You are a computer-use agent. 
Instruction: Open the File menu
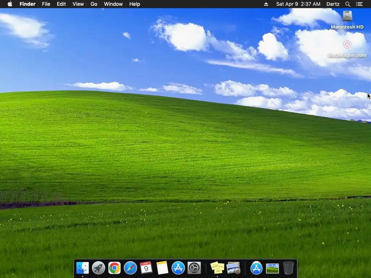46,4
